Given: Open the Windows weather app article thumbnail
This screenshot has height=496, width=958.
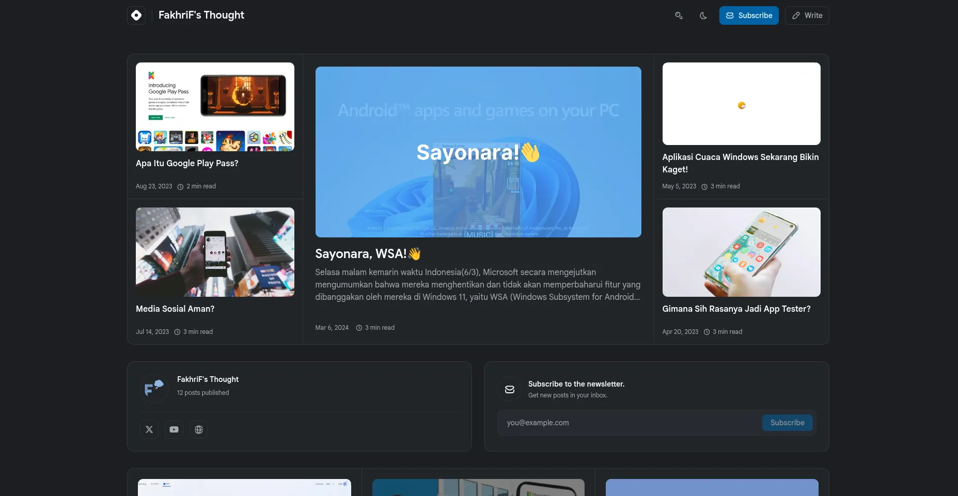Looking at the screenshot, I should coord(741,104).
